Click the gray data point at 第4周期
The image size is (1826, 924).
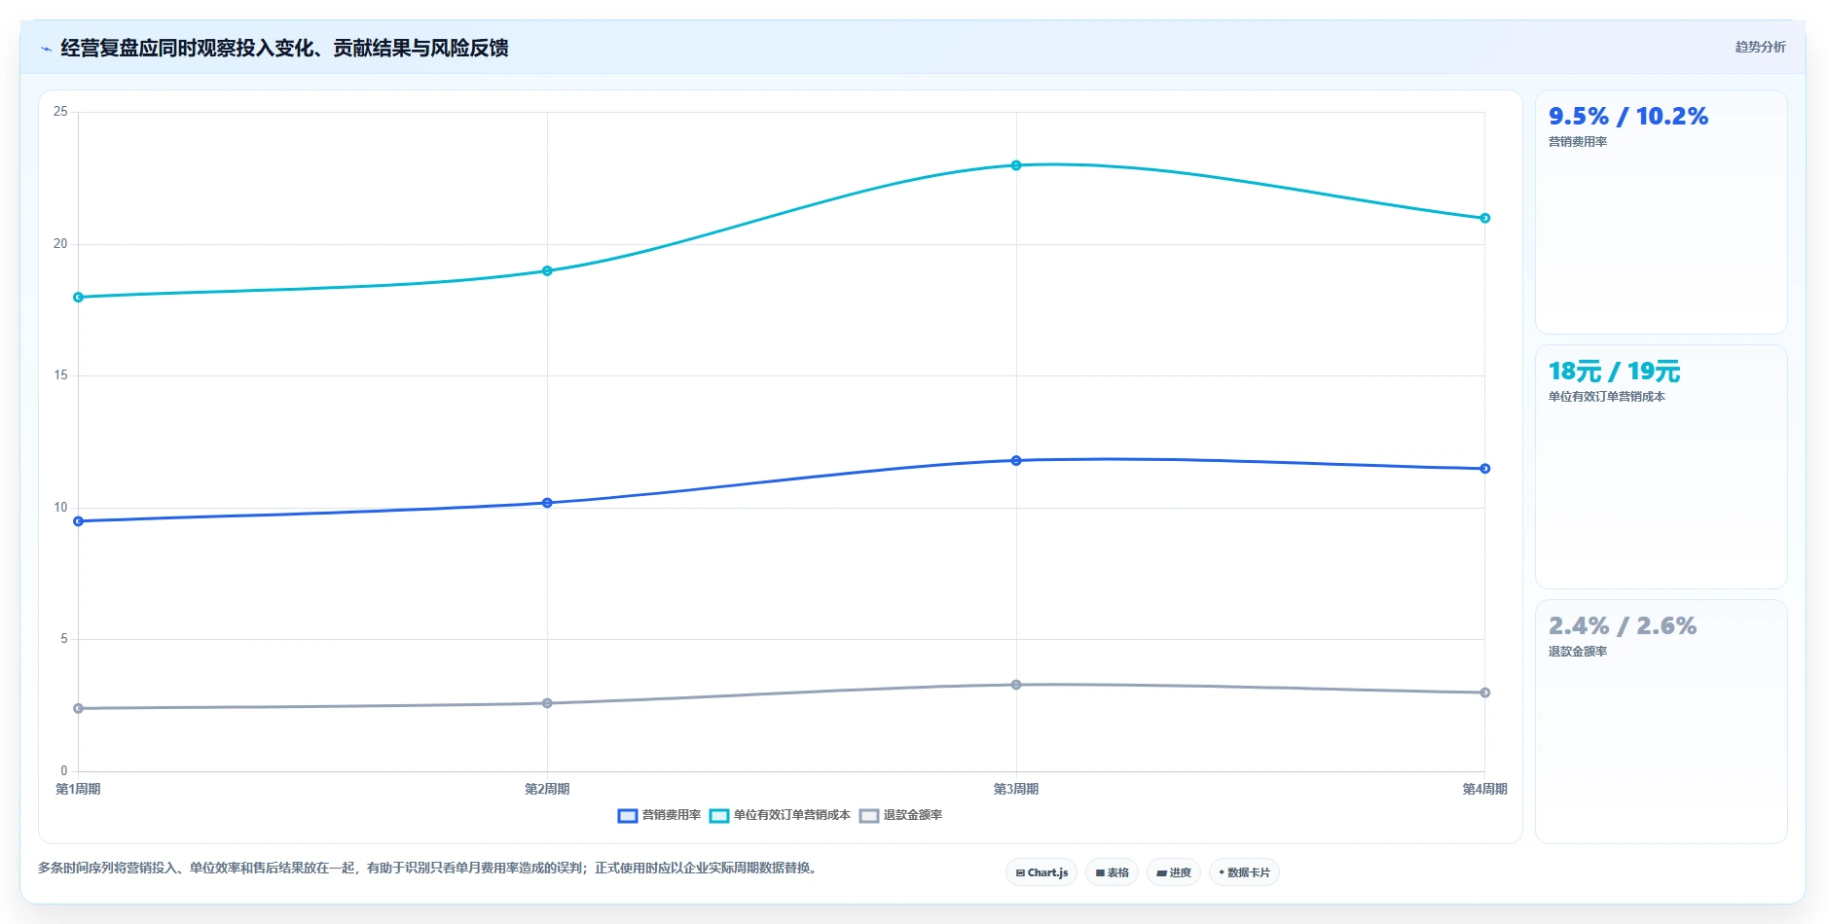pos(1485,693)
